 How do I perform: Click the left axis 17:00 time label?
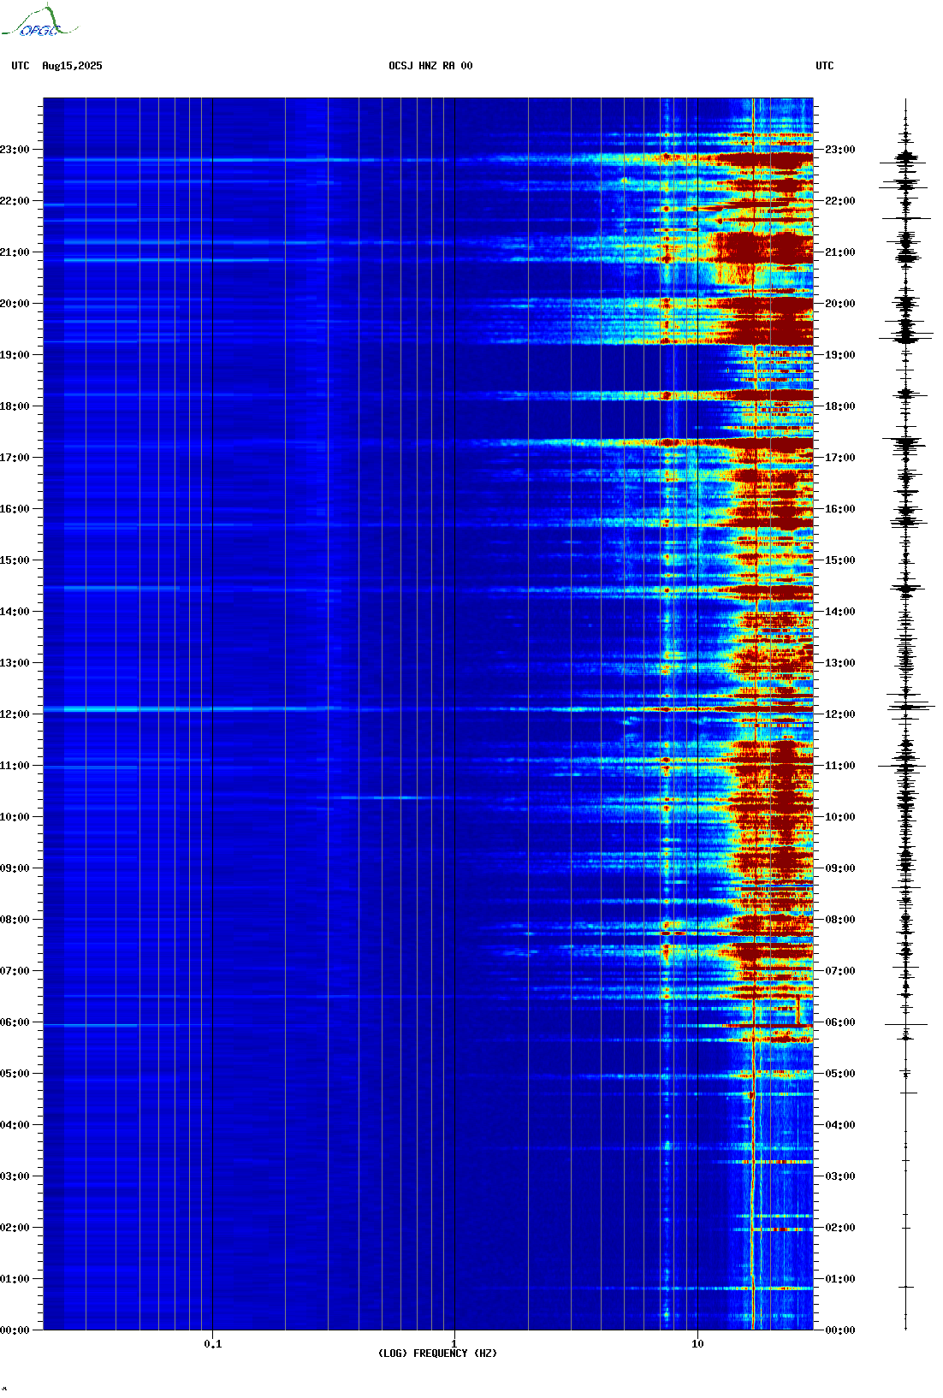15,458
